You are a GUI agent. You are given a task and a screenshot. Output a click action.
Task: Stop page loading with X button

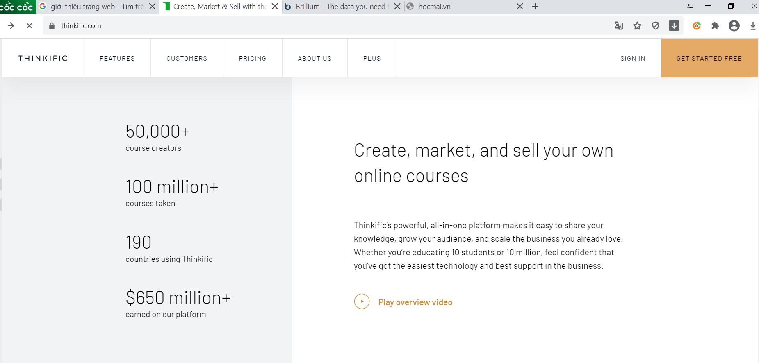coord(29,26)
